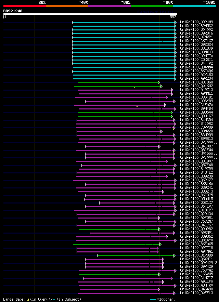Select the UniRef100_C8VV89 label
This screenshot has width=219, height=302.
[x=196, y=128]
